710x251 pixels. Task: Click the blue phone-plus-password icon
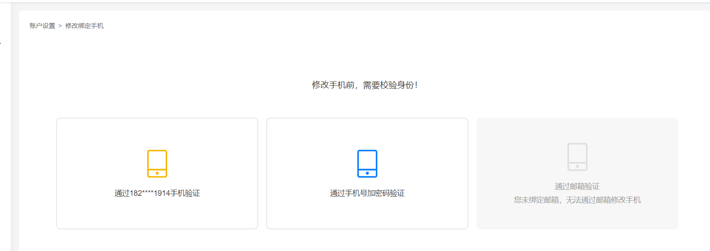point(367,164)
